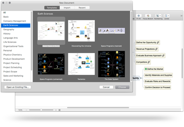
Task: Close the New Document dialog window
Action: (3, 3)
